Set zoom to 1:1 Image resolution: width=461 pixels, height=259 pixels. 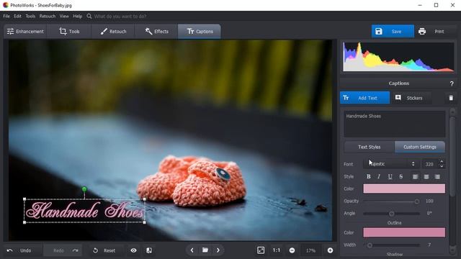coord(277,250)
